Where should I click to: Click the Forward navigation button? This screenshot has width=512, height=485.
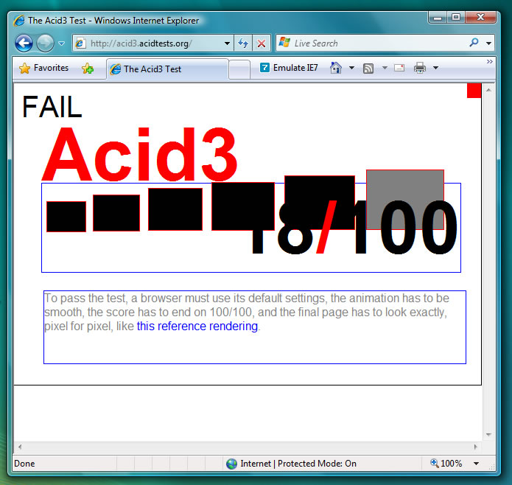(45, 43)
